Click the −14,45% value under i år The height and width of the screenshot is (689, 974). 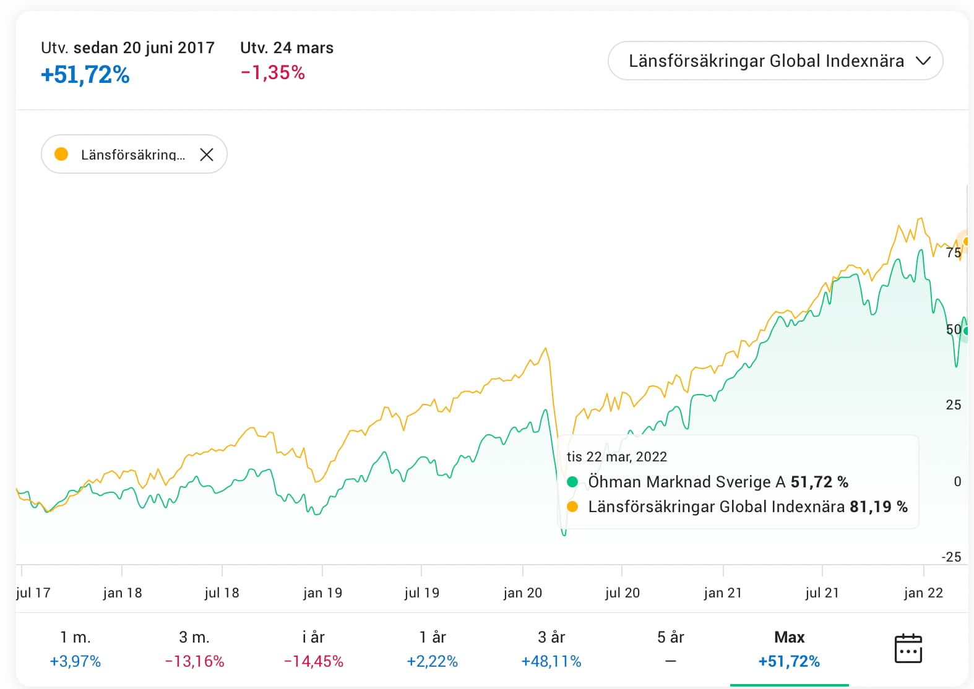(313, 661)
